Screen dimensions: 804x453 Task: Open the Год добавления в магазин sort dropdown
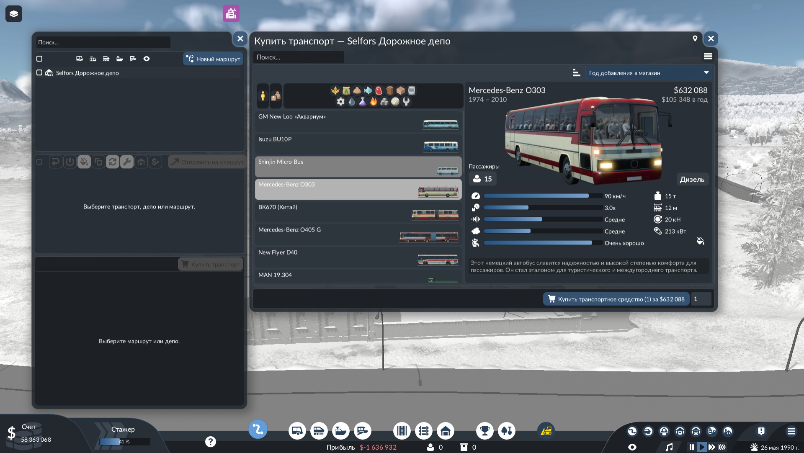(x=648, y=73)
